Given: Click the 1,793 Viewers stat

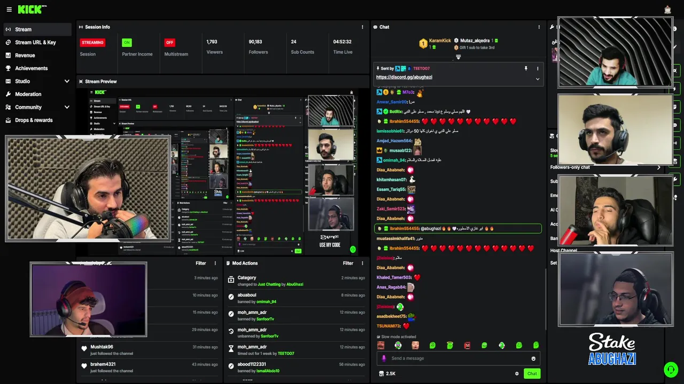Looking at the screenshot, I should click(x=215, y=46).
